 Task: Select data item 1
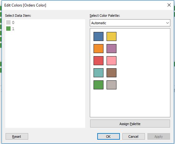pos(10,29)
